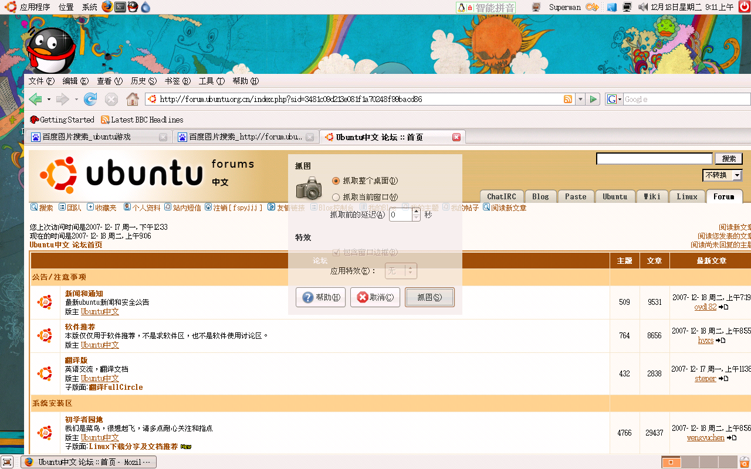The width and height of the screenshot is (751, 469).
Task: Open the trash icon in bottom panel
Action: [745, 462]
